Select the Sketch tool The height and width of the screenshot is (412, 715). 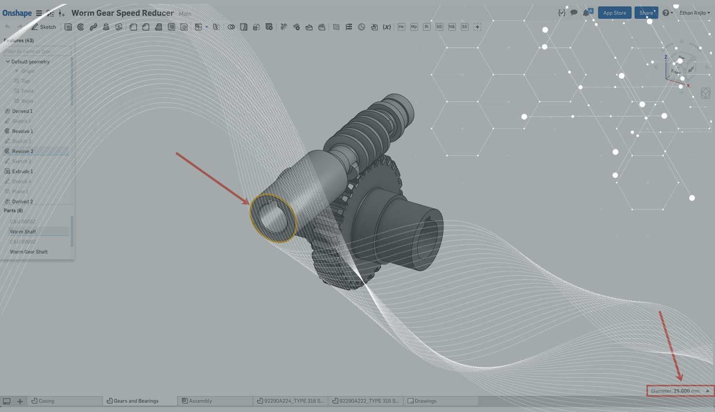(x=44, y=27)
